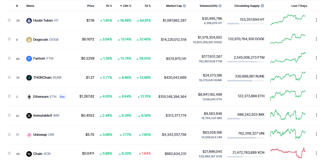Sort table by Circulating Supply header text

coord(247,6)
